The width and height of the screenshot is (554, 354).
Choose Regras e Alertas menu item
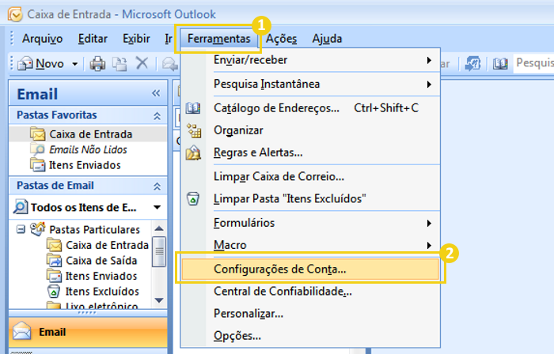310,153
